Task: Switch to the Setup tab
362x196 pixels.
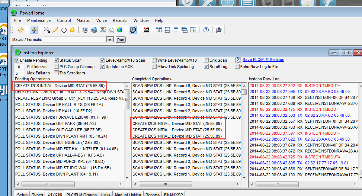Action: (x=22, y=194)
